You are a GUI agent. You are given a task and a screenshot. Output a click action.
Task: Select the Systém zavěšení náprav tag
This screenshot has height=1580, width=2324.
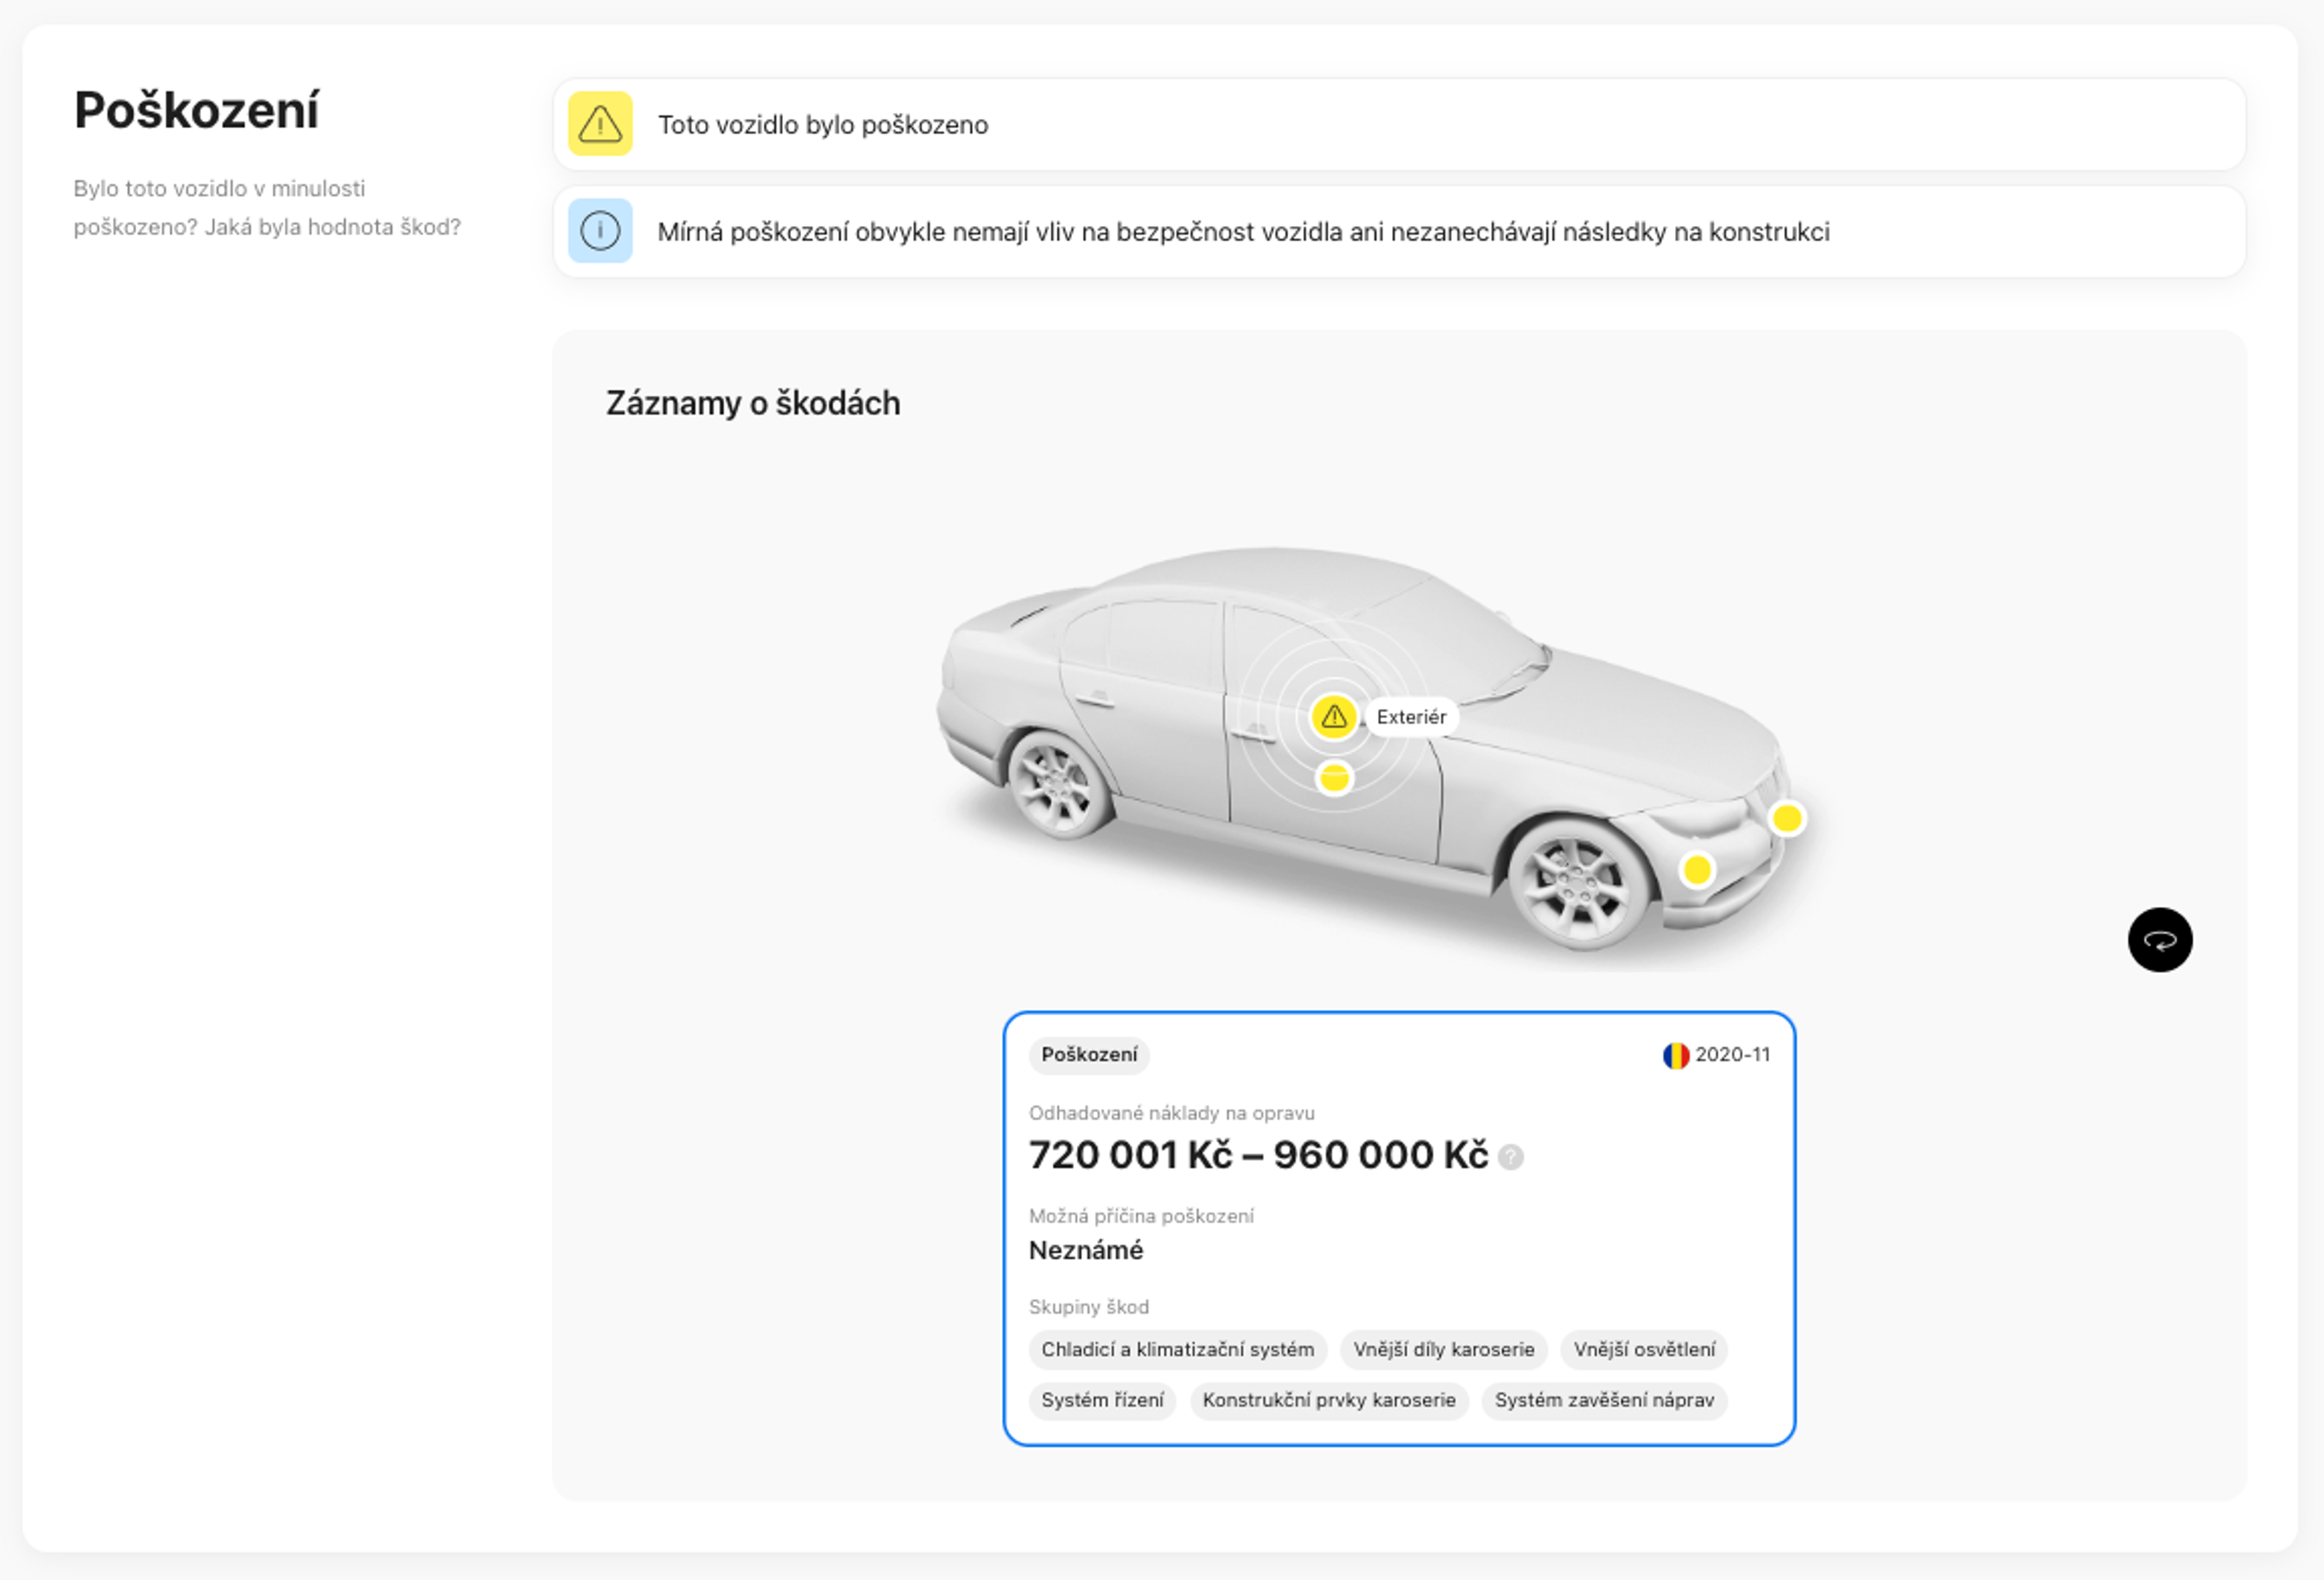pyautogui.click(x=1603, y=1400)
